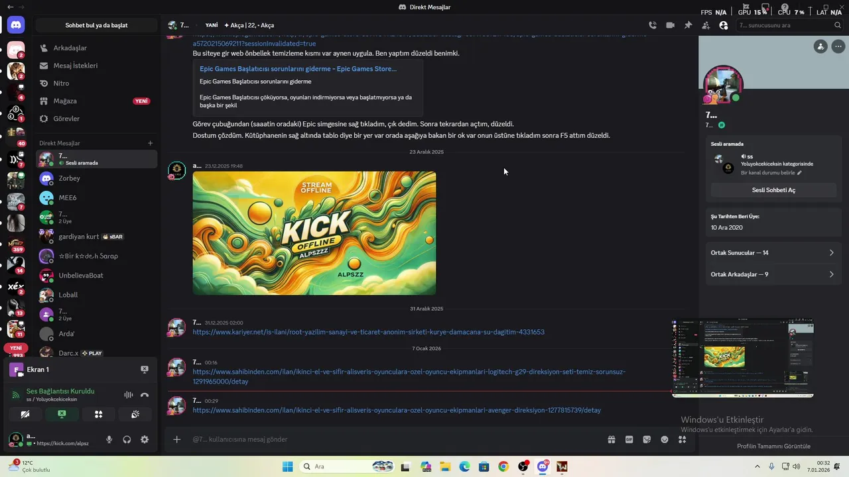The image size is (849, 477).
Task: Open XEX server icon in server list
Action: tap(16, 287)
